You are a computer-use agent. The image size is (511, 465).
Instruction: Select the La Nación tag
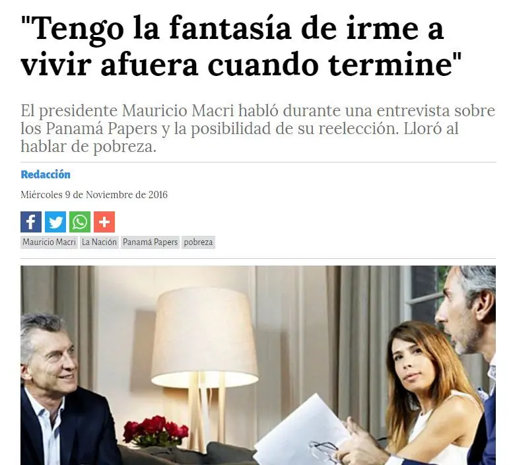pyautogui.click(x=100, y=242)
